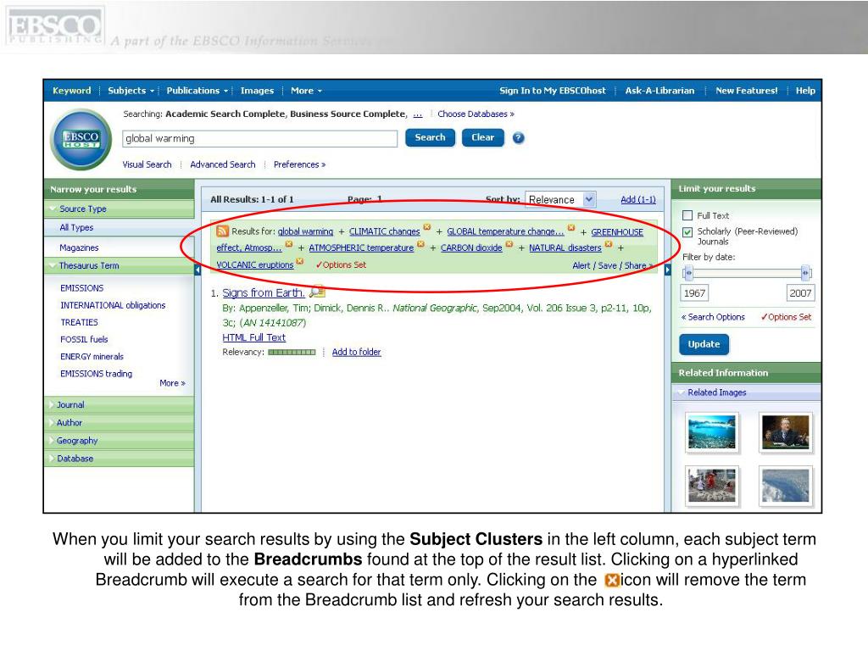Check the Full Text limiter

[687, 215]
